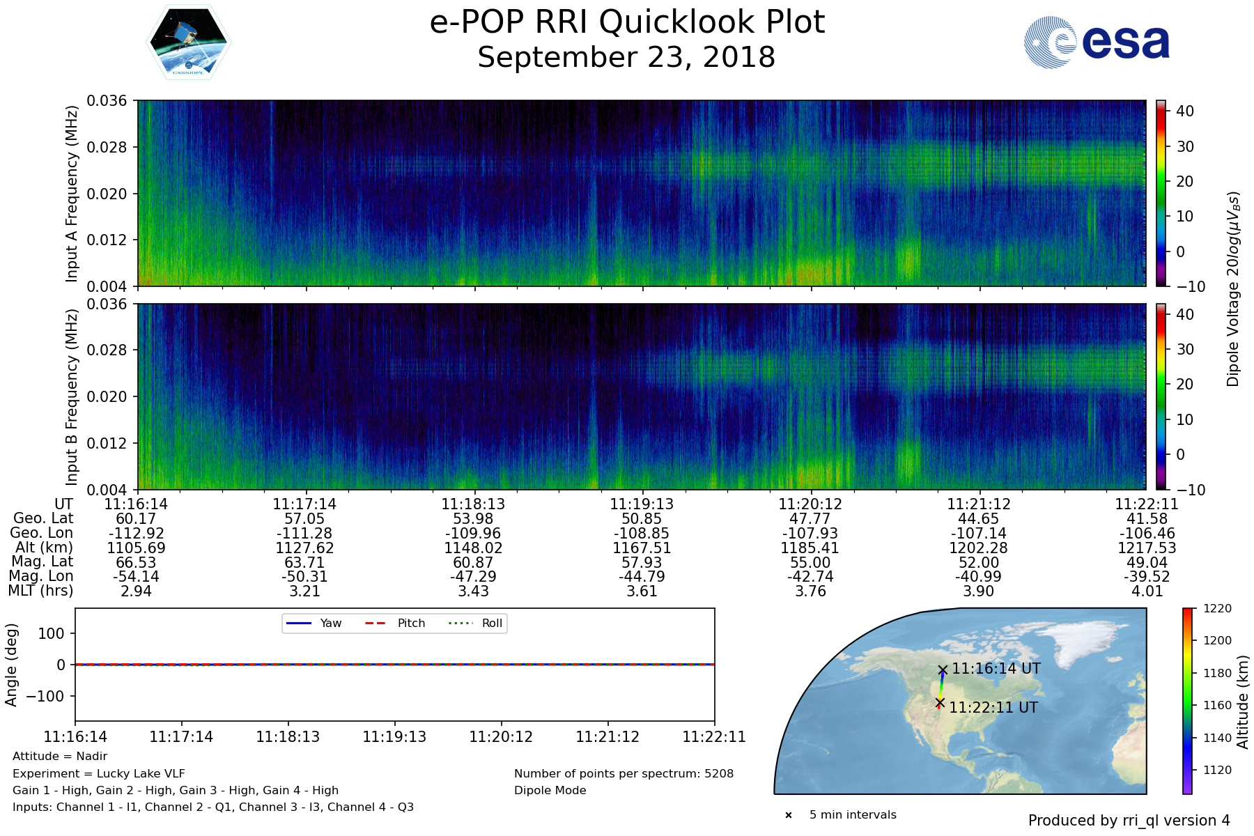Image resolution: width=1254 pixels, height=836 pixels.
Task: Click the blue Yaw legend line
Action: pos(299,623)
